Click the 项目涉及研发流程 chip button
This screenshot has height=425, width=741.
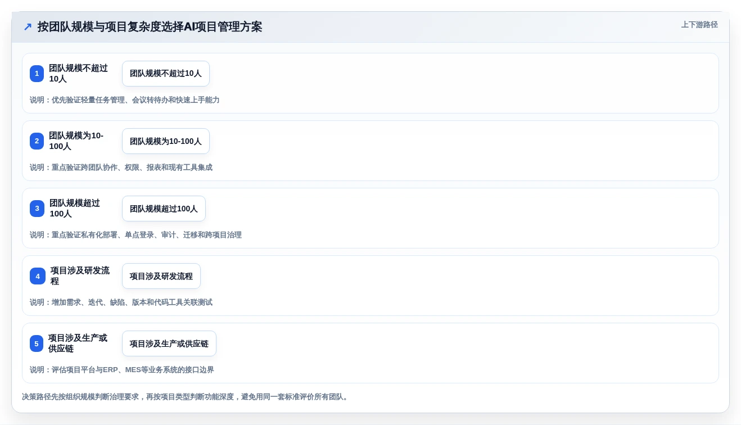(161, 276)
